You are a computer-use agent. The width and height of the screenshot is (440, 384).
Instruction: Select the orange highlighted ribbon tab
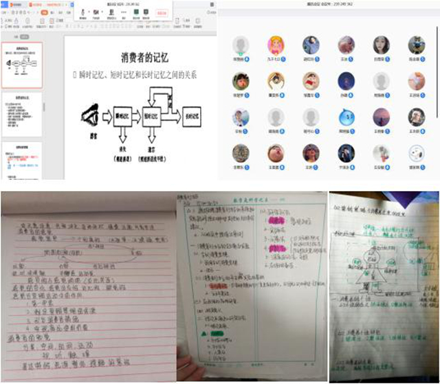coord(44,12)
